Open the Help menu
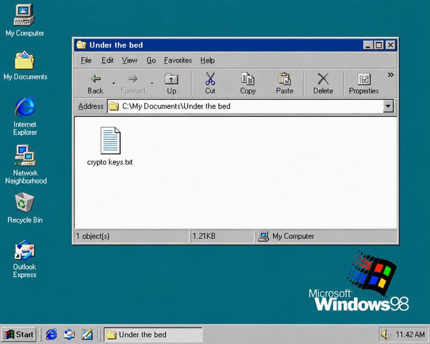Image resolution: width=430 pixels, height=344 pixels. click(x=207, y=60)
